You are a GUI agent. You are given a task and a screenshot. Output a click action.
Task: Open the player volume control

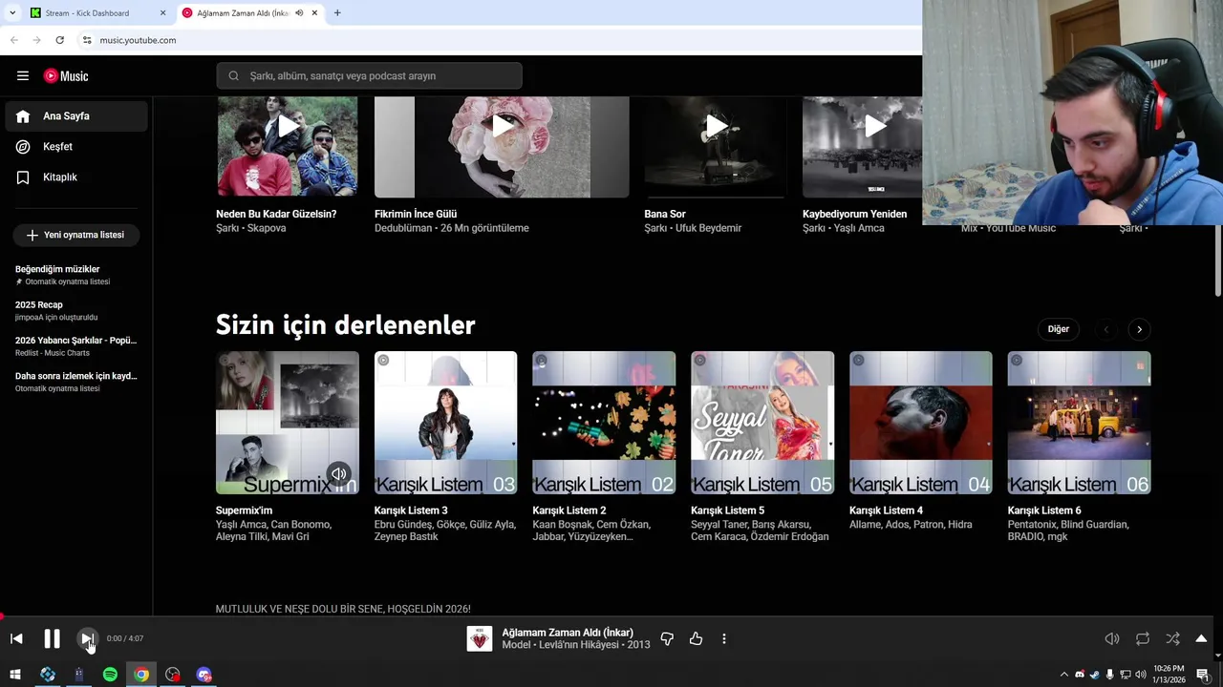pos(1112,638)
